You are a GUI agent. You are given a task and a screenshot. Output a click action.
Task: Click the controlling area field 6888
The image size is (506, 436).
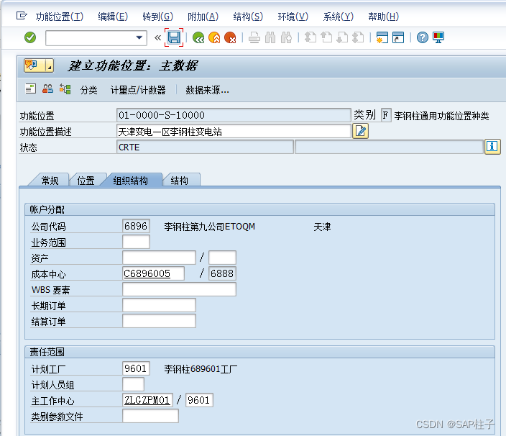click(222, 273)
